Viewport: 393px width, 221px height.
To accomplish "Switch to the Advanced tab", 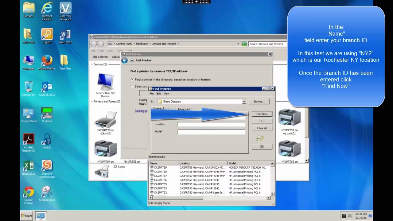I will [184, 109].
